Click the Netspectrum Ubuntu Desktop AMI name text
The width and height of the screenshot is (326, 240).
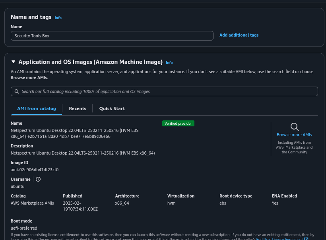click(74, 133)
